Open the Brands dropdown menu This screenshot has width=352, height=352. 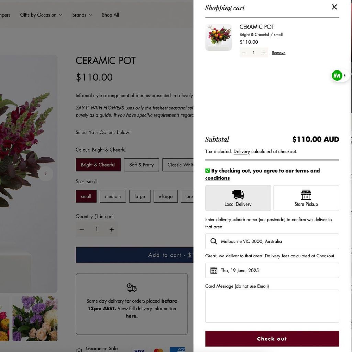pos(82,15)
